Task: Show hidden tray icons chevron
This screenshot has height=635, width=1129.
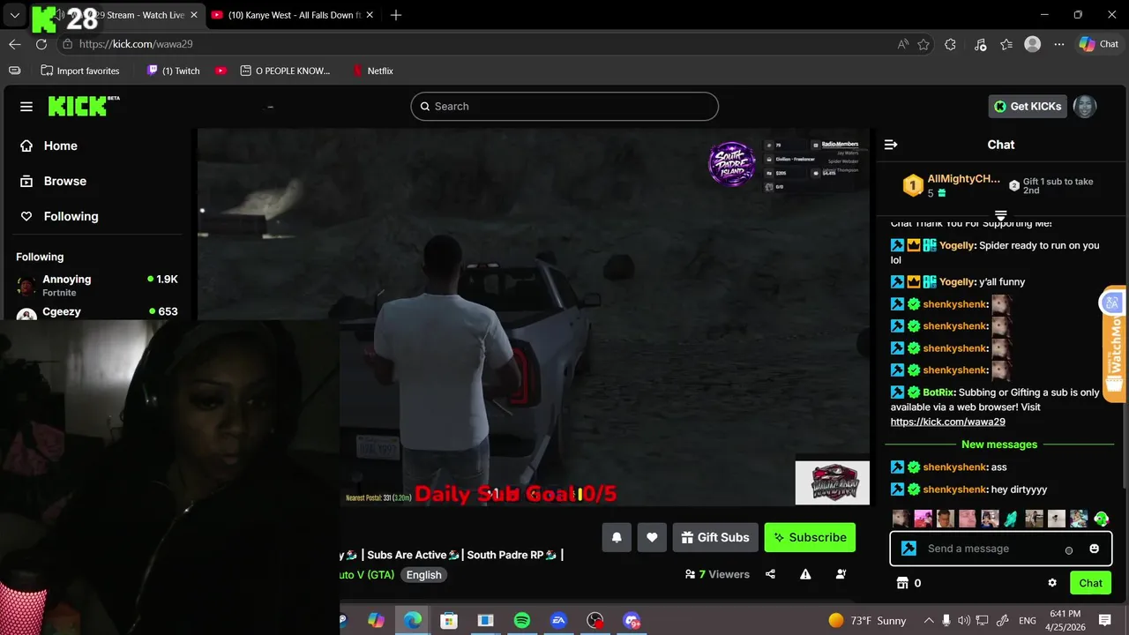Action: [x=928, y=620]
